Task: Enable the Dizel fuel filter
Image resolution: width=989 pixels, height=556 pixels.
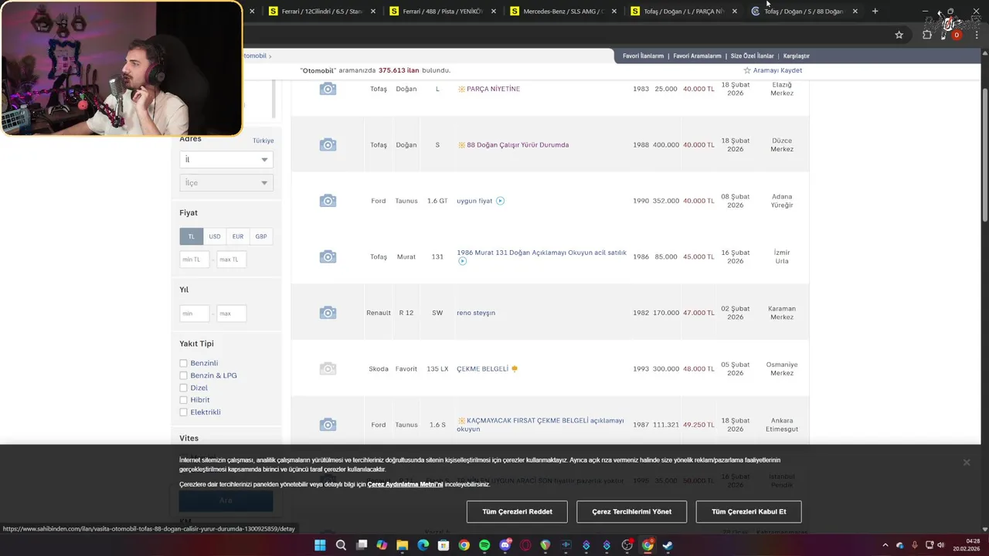Action: tap(183, 388)
